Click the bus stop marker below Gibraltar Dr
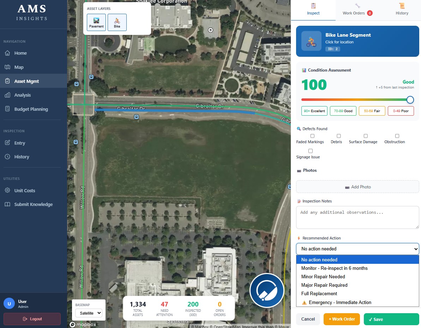This screenshot has height=328, width=421. coord(137,117)
